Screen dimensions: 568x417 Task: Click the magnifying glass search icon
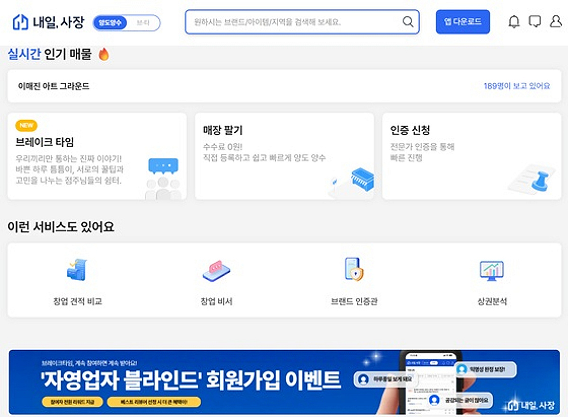tap(407, 21)
